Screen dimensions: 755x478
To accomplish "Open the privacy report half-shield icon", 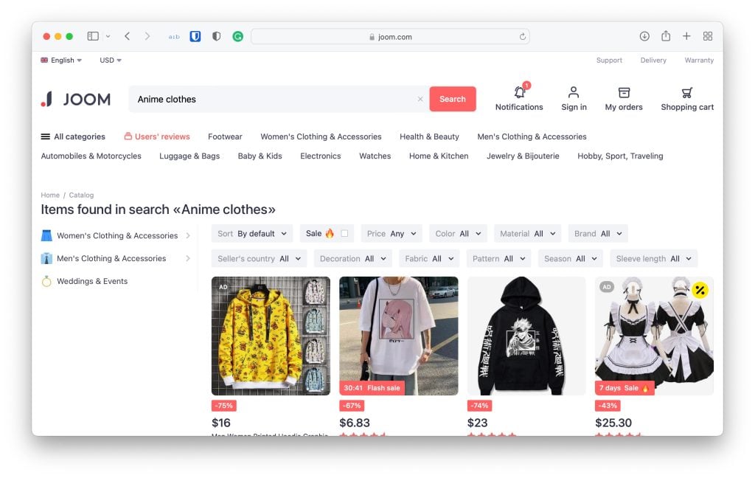I will (x=216, y=36).
